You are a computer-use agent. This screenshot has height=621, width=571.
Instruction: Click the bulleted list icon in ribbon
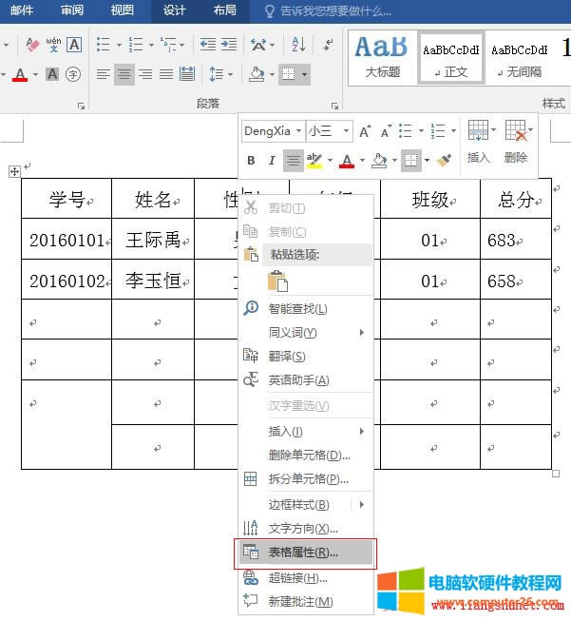click(104, 45)
